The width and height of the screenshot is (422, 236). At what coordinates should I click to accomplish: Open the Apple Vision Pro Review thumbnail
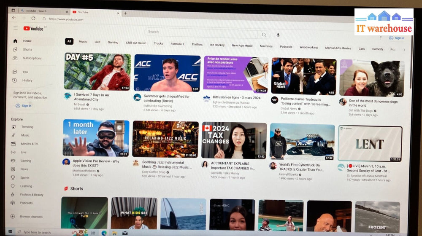pyautogui.click(x=96, y=138)
